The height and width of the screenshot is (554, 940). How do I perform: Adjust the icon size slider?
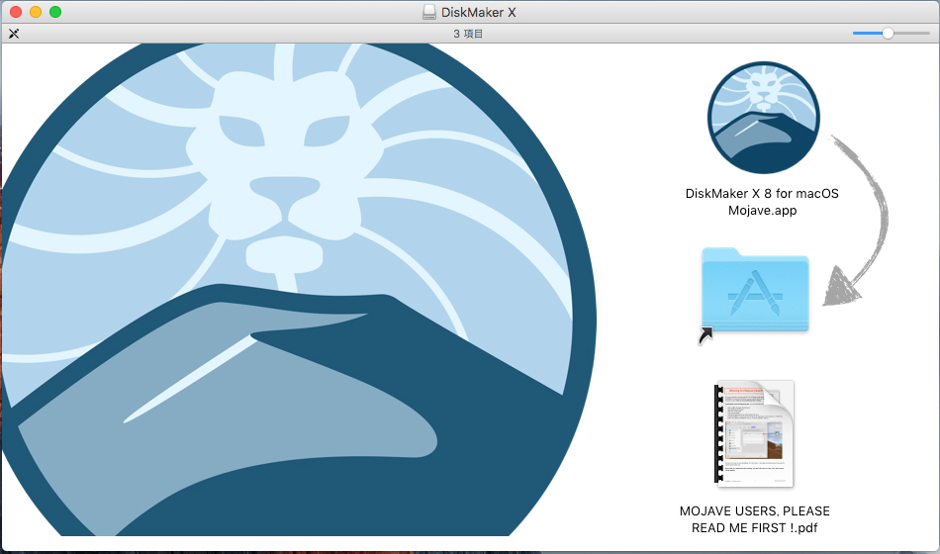891,34
